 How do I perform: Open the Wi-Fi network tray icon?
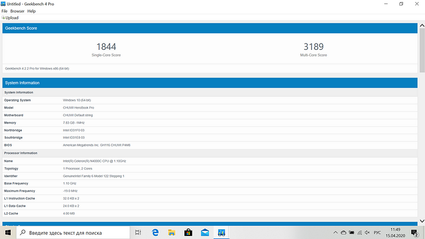(x=360, y=233)
